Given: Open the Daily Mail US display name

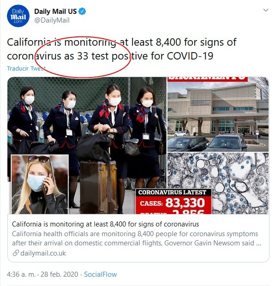Looking at the screenshot, I should 55,12.
